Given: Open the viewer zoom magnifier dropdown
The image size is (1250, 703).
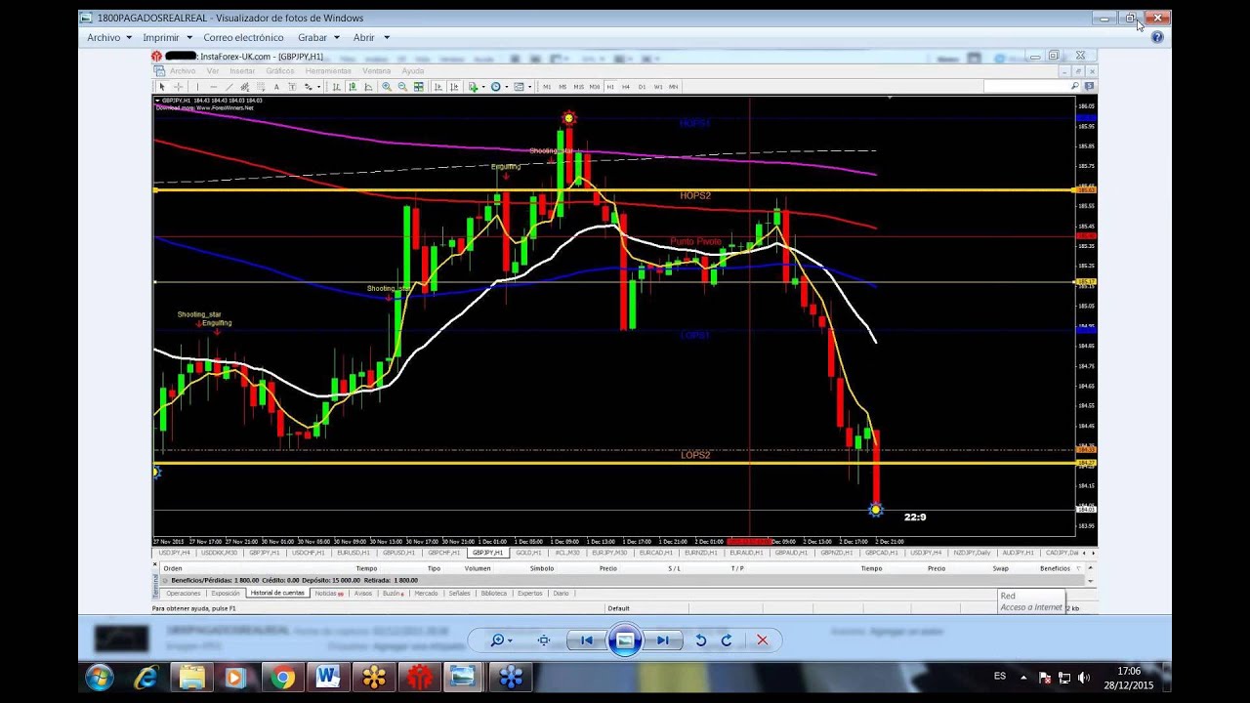Looking at the screenshot, I should [502, 641].
